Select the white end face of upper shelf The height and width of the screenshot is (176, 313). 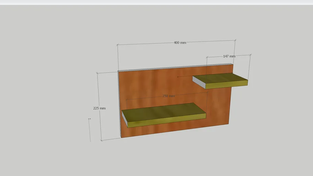(x=198, y=82)
